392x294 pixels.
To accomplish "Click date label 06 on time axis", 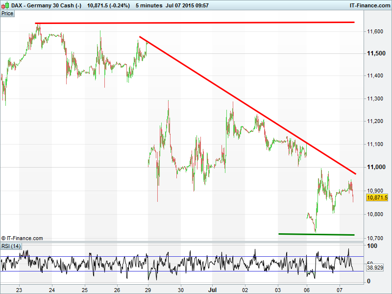I will [307, 290].
